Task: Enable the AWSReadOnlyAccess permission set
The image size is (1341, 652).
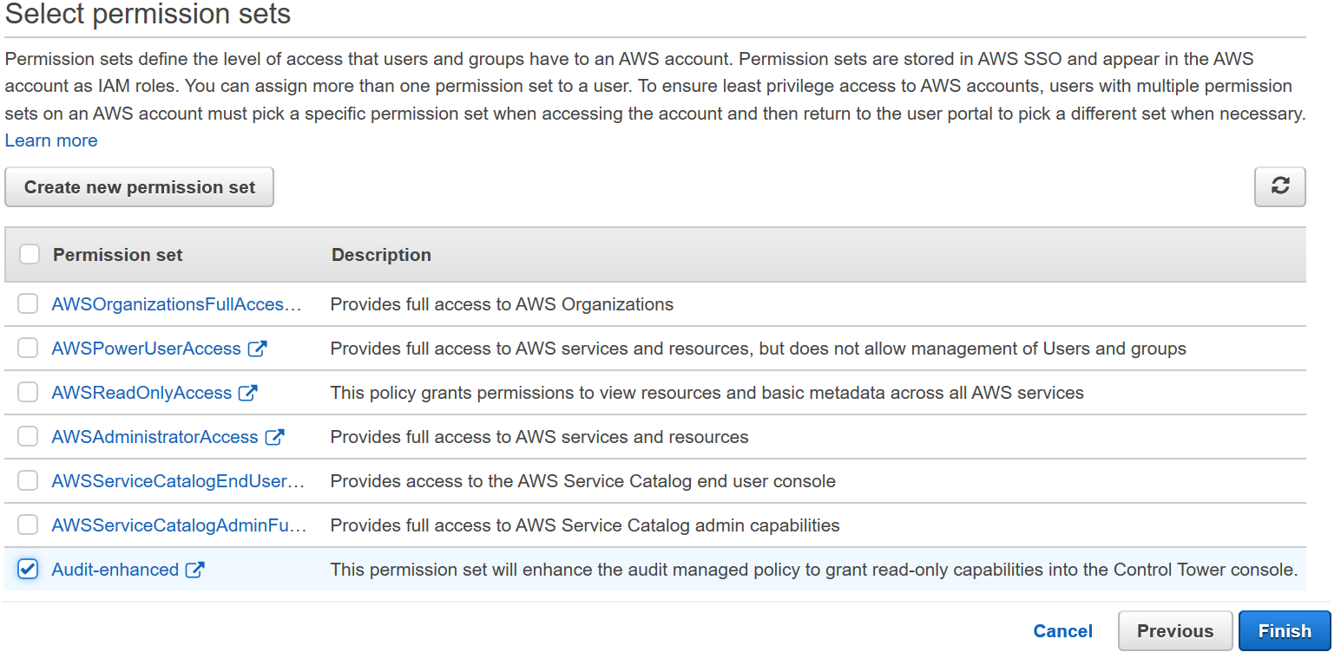Action: (27, 392)
